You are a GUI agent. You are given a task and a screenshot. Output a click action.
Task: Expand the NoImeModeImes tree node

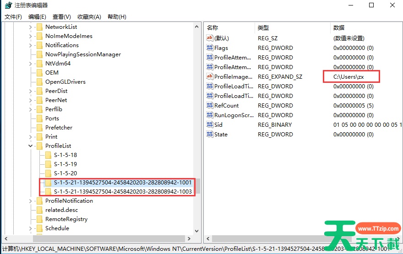point(30,36)
